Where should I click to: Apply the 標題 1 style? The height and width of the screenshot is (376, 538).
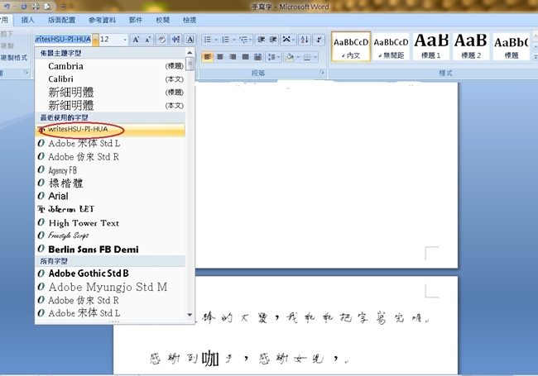[x=431, y=46]
